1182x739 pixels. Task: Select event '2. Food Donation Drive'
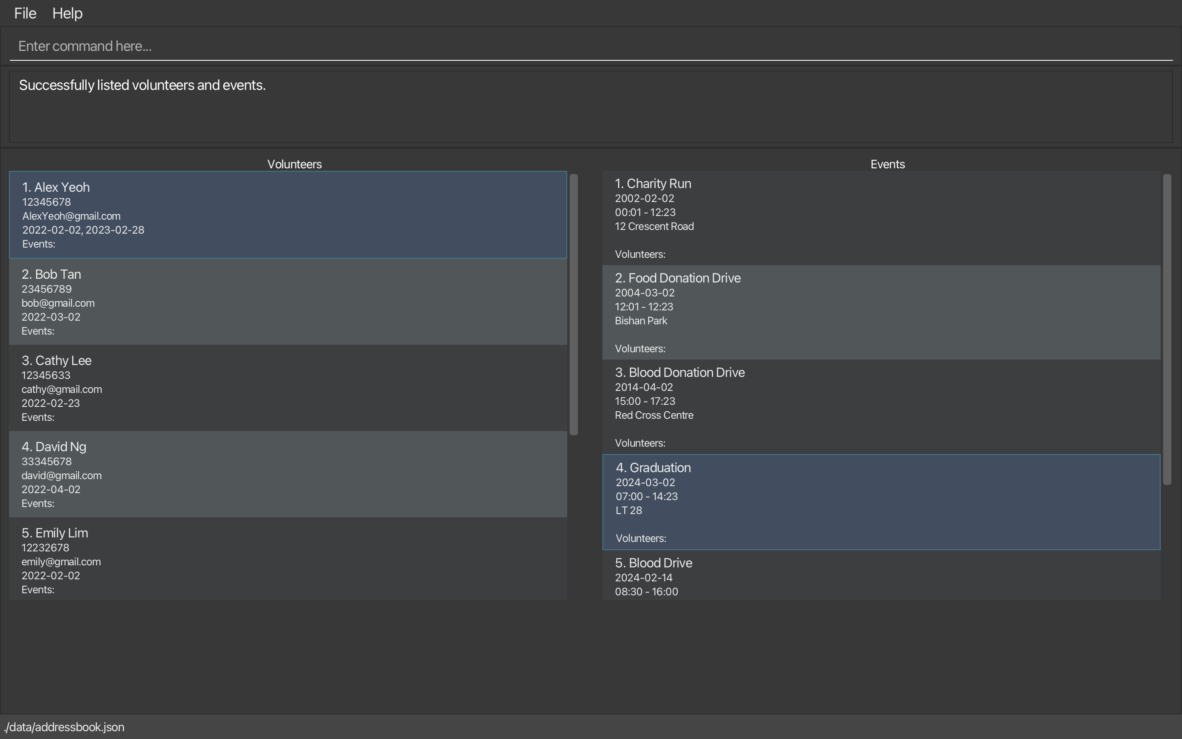pos(881,313)
